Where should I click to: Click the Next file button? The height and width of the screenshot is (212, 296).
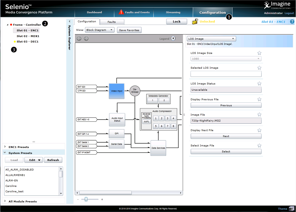click(x=226, y=136)
